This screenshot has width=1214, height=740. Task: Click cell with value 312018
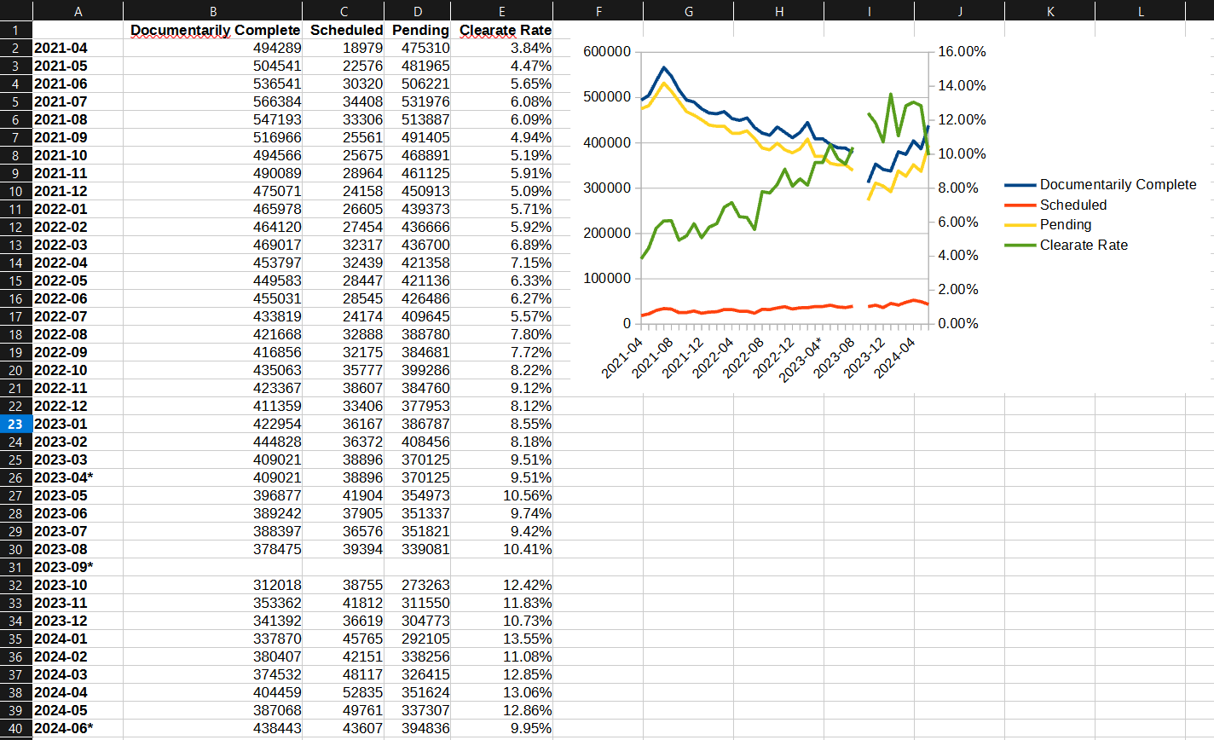point(213,585)
